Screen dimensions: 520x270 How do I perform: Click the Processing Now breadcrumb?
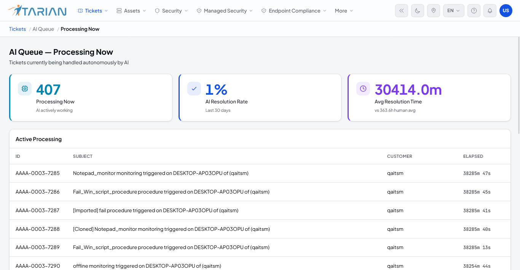click(80, 29)
